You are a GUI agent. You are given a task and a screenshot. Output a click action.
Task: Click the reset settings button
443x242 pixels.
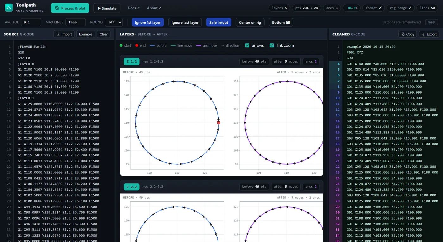(432, 22)
